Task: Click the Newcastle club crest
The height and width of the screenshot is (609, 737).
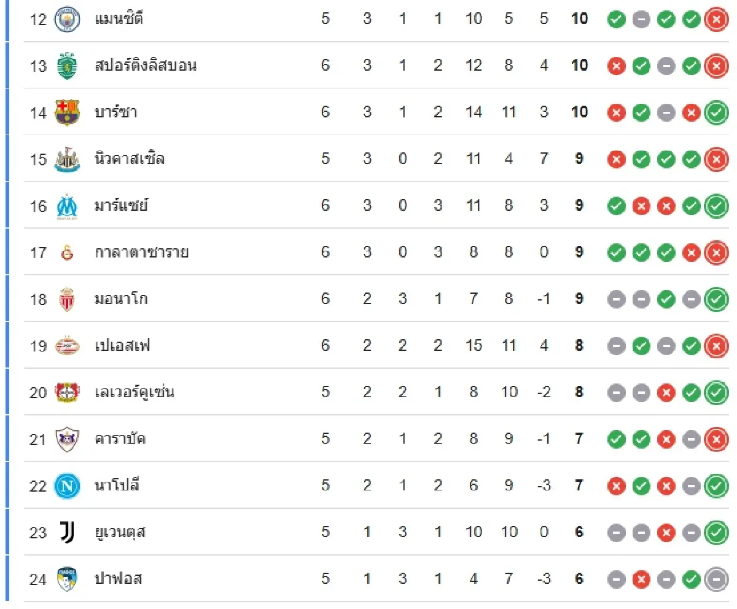Action: pyautogui.click(x=67, y=159)
